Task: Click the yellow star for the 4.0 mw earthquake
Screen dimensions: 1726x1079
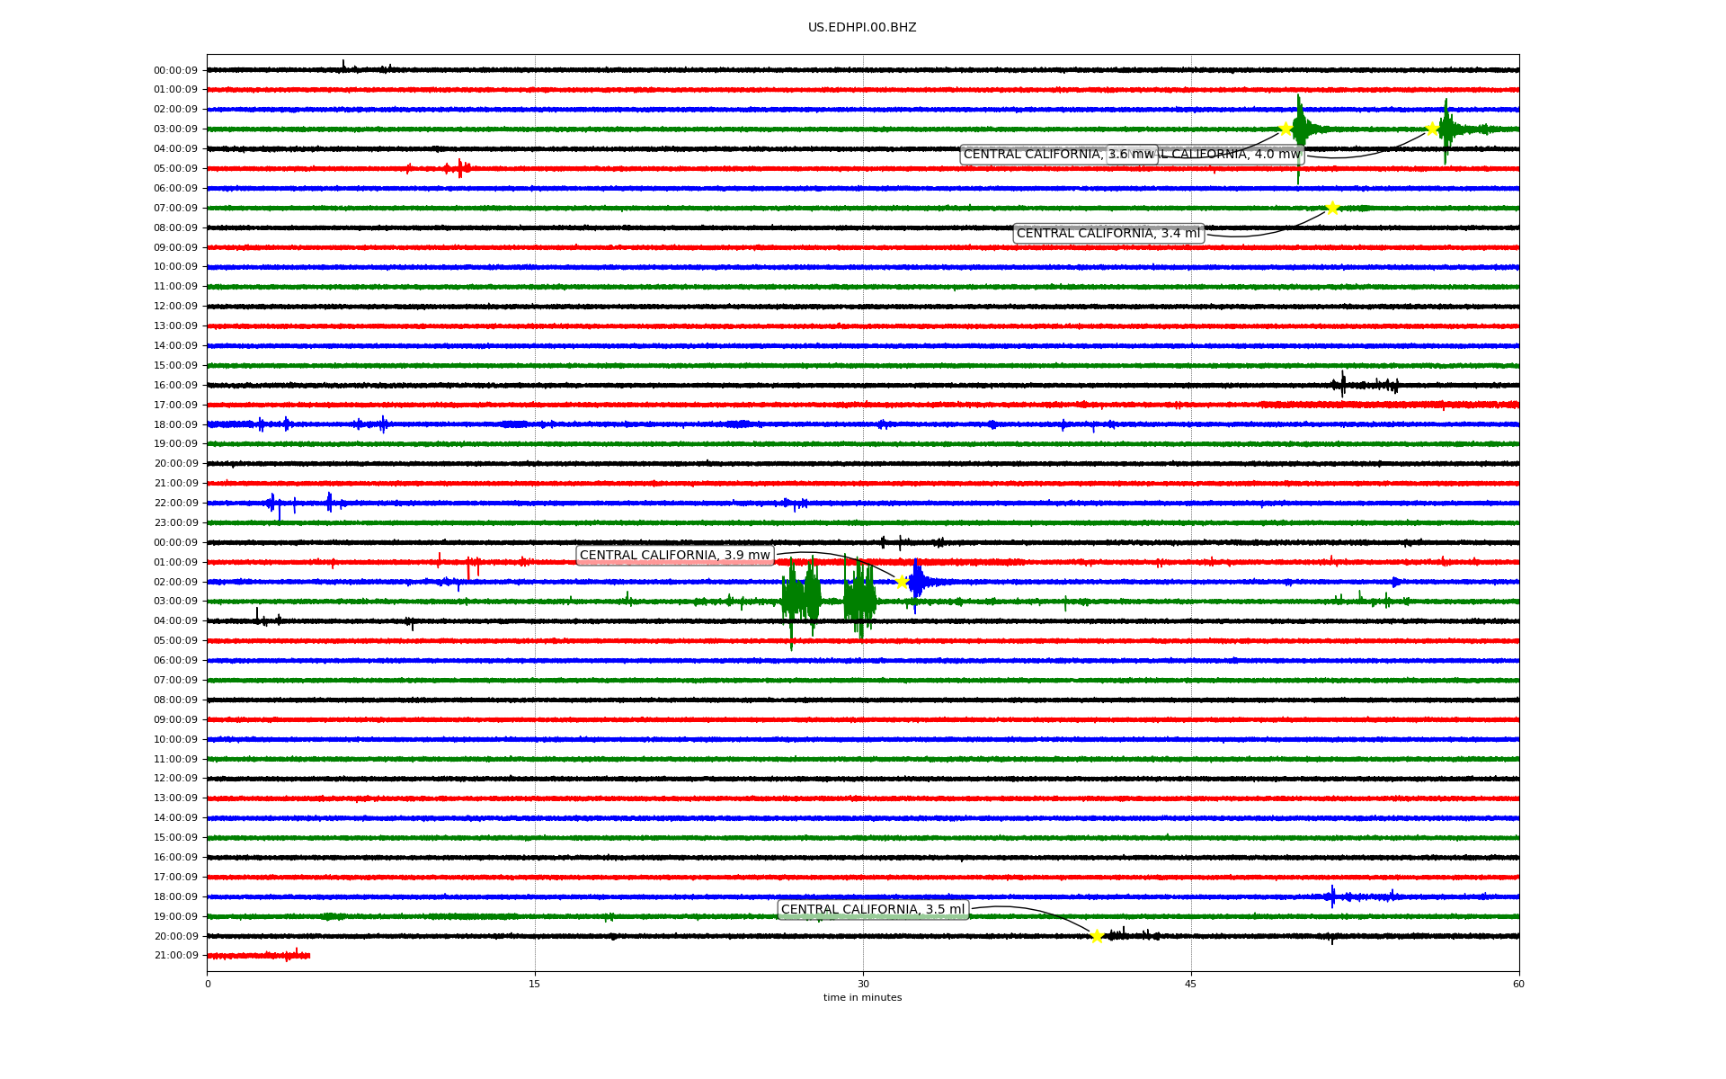Action: (x=1432, y=129)
